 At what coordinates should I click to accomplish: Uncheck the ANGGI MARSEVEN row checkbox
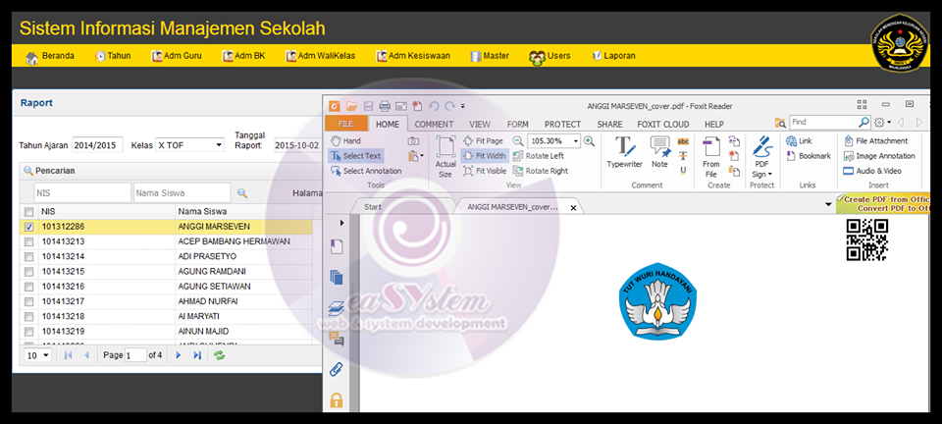click(28, 227)
